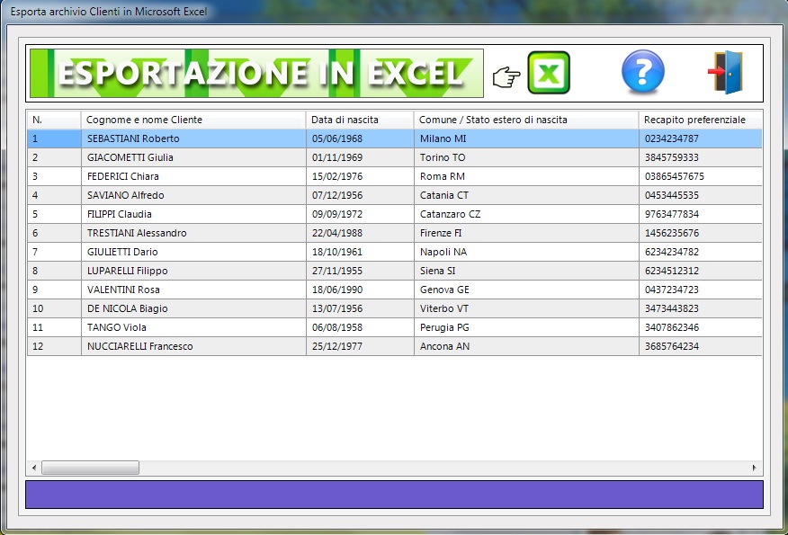
Task: Select row SAVIANO Alfredo
Action: click(x=395, y=195)
